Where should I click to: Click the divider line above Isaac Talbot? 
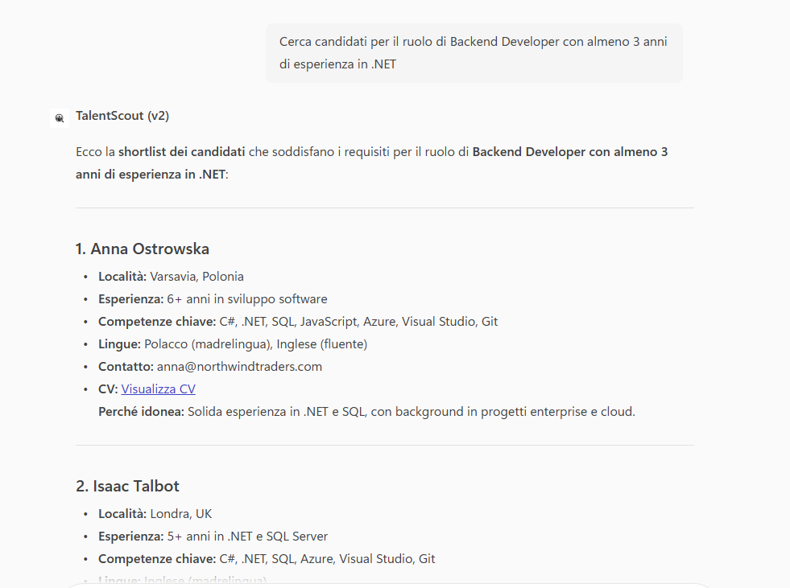click(384, 446)
